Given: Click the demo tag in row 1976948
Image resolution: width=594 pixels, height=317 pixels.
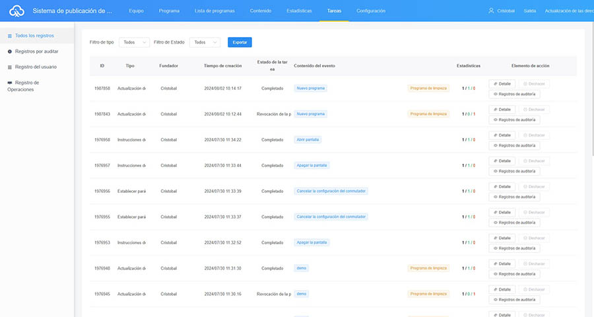Looking at the screenshot, I should tap(302, 269).
